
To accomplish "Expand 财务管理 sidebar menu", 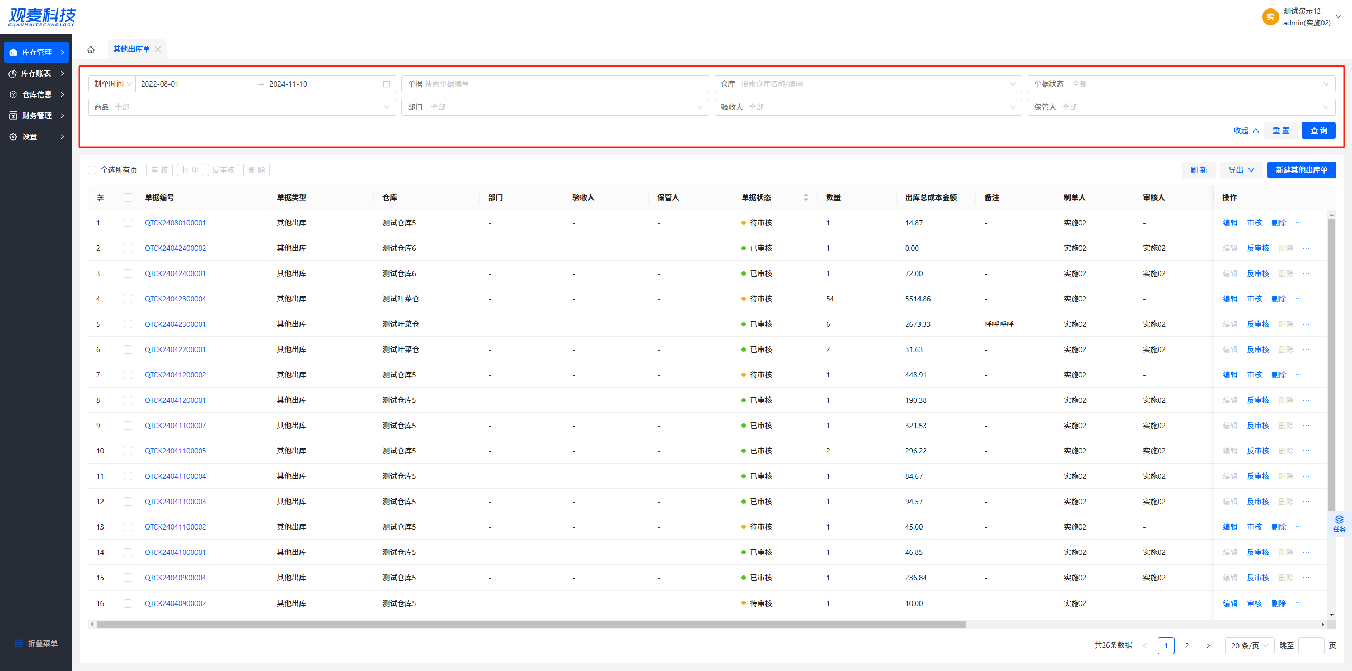I will pyautogui.click(x=36, y=116).
